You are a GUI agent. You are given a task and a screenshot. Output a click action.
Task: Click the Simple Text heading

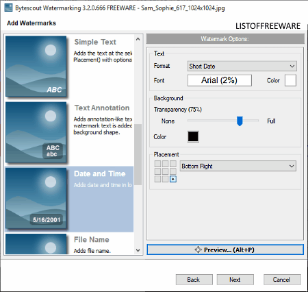(x=95, y=42)
